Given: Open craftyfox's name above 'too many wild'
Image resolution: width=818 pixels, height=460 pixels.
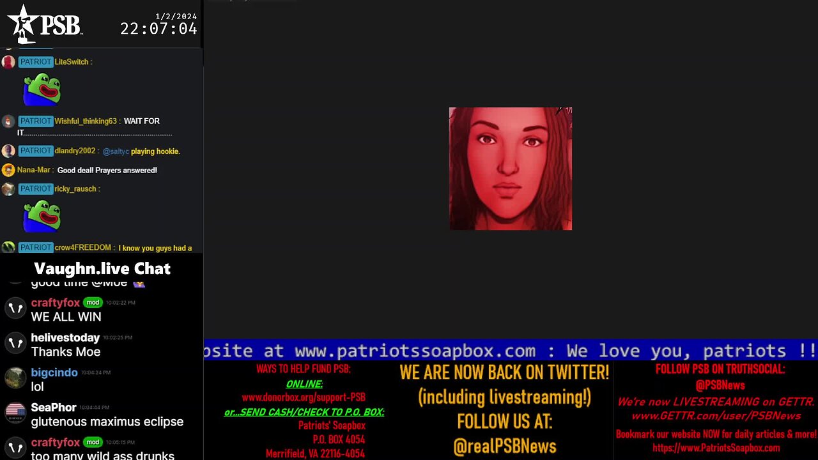Looking at the screenshot, I should (56, 442).
